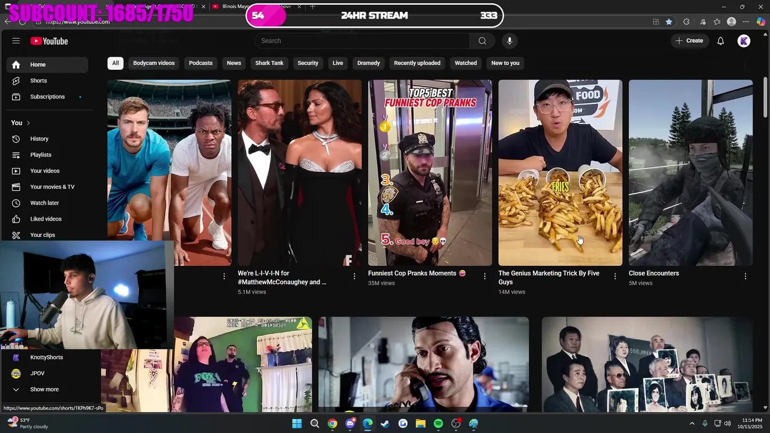Show hidden system tray icons

pyautogui.click(x=692, y=424)
